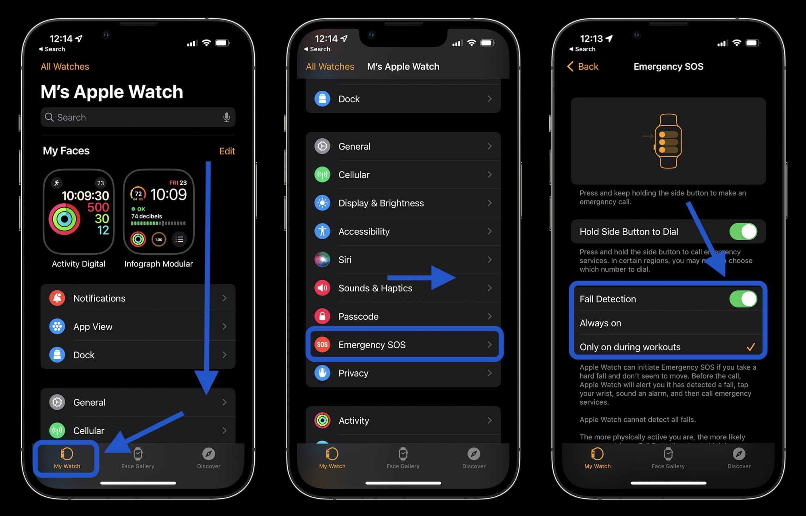Expand the Cellular settings menu
Viewport: 806px width, 516px height.
click(x=403, y=175)
